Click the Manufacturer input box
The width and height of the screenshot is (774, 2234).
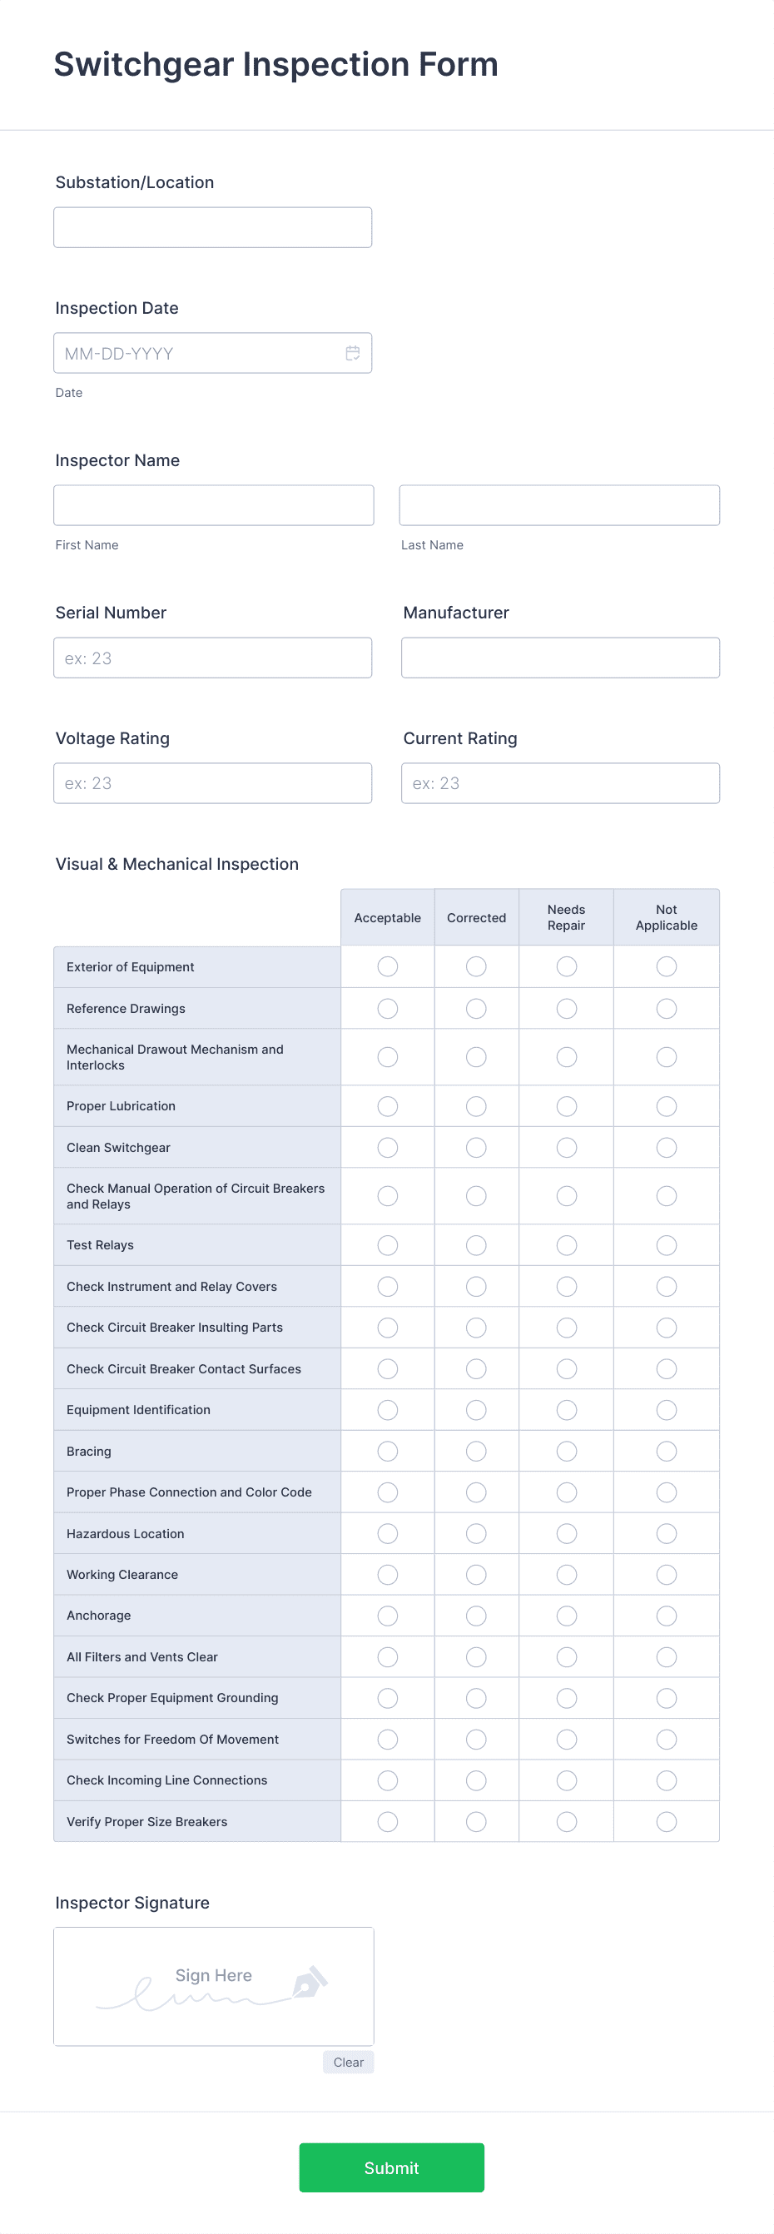point(560,658)
